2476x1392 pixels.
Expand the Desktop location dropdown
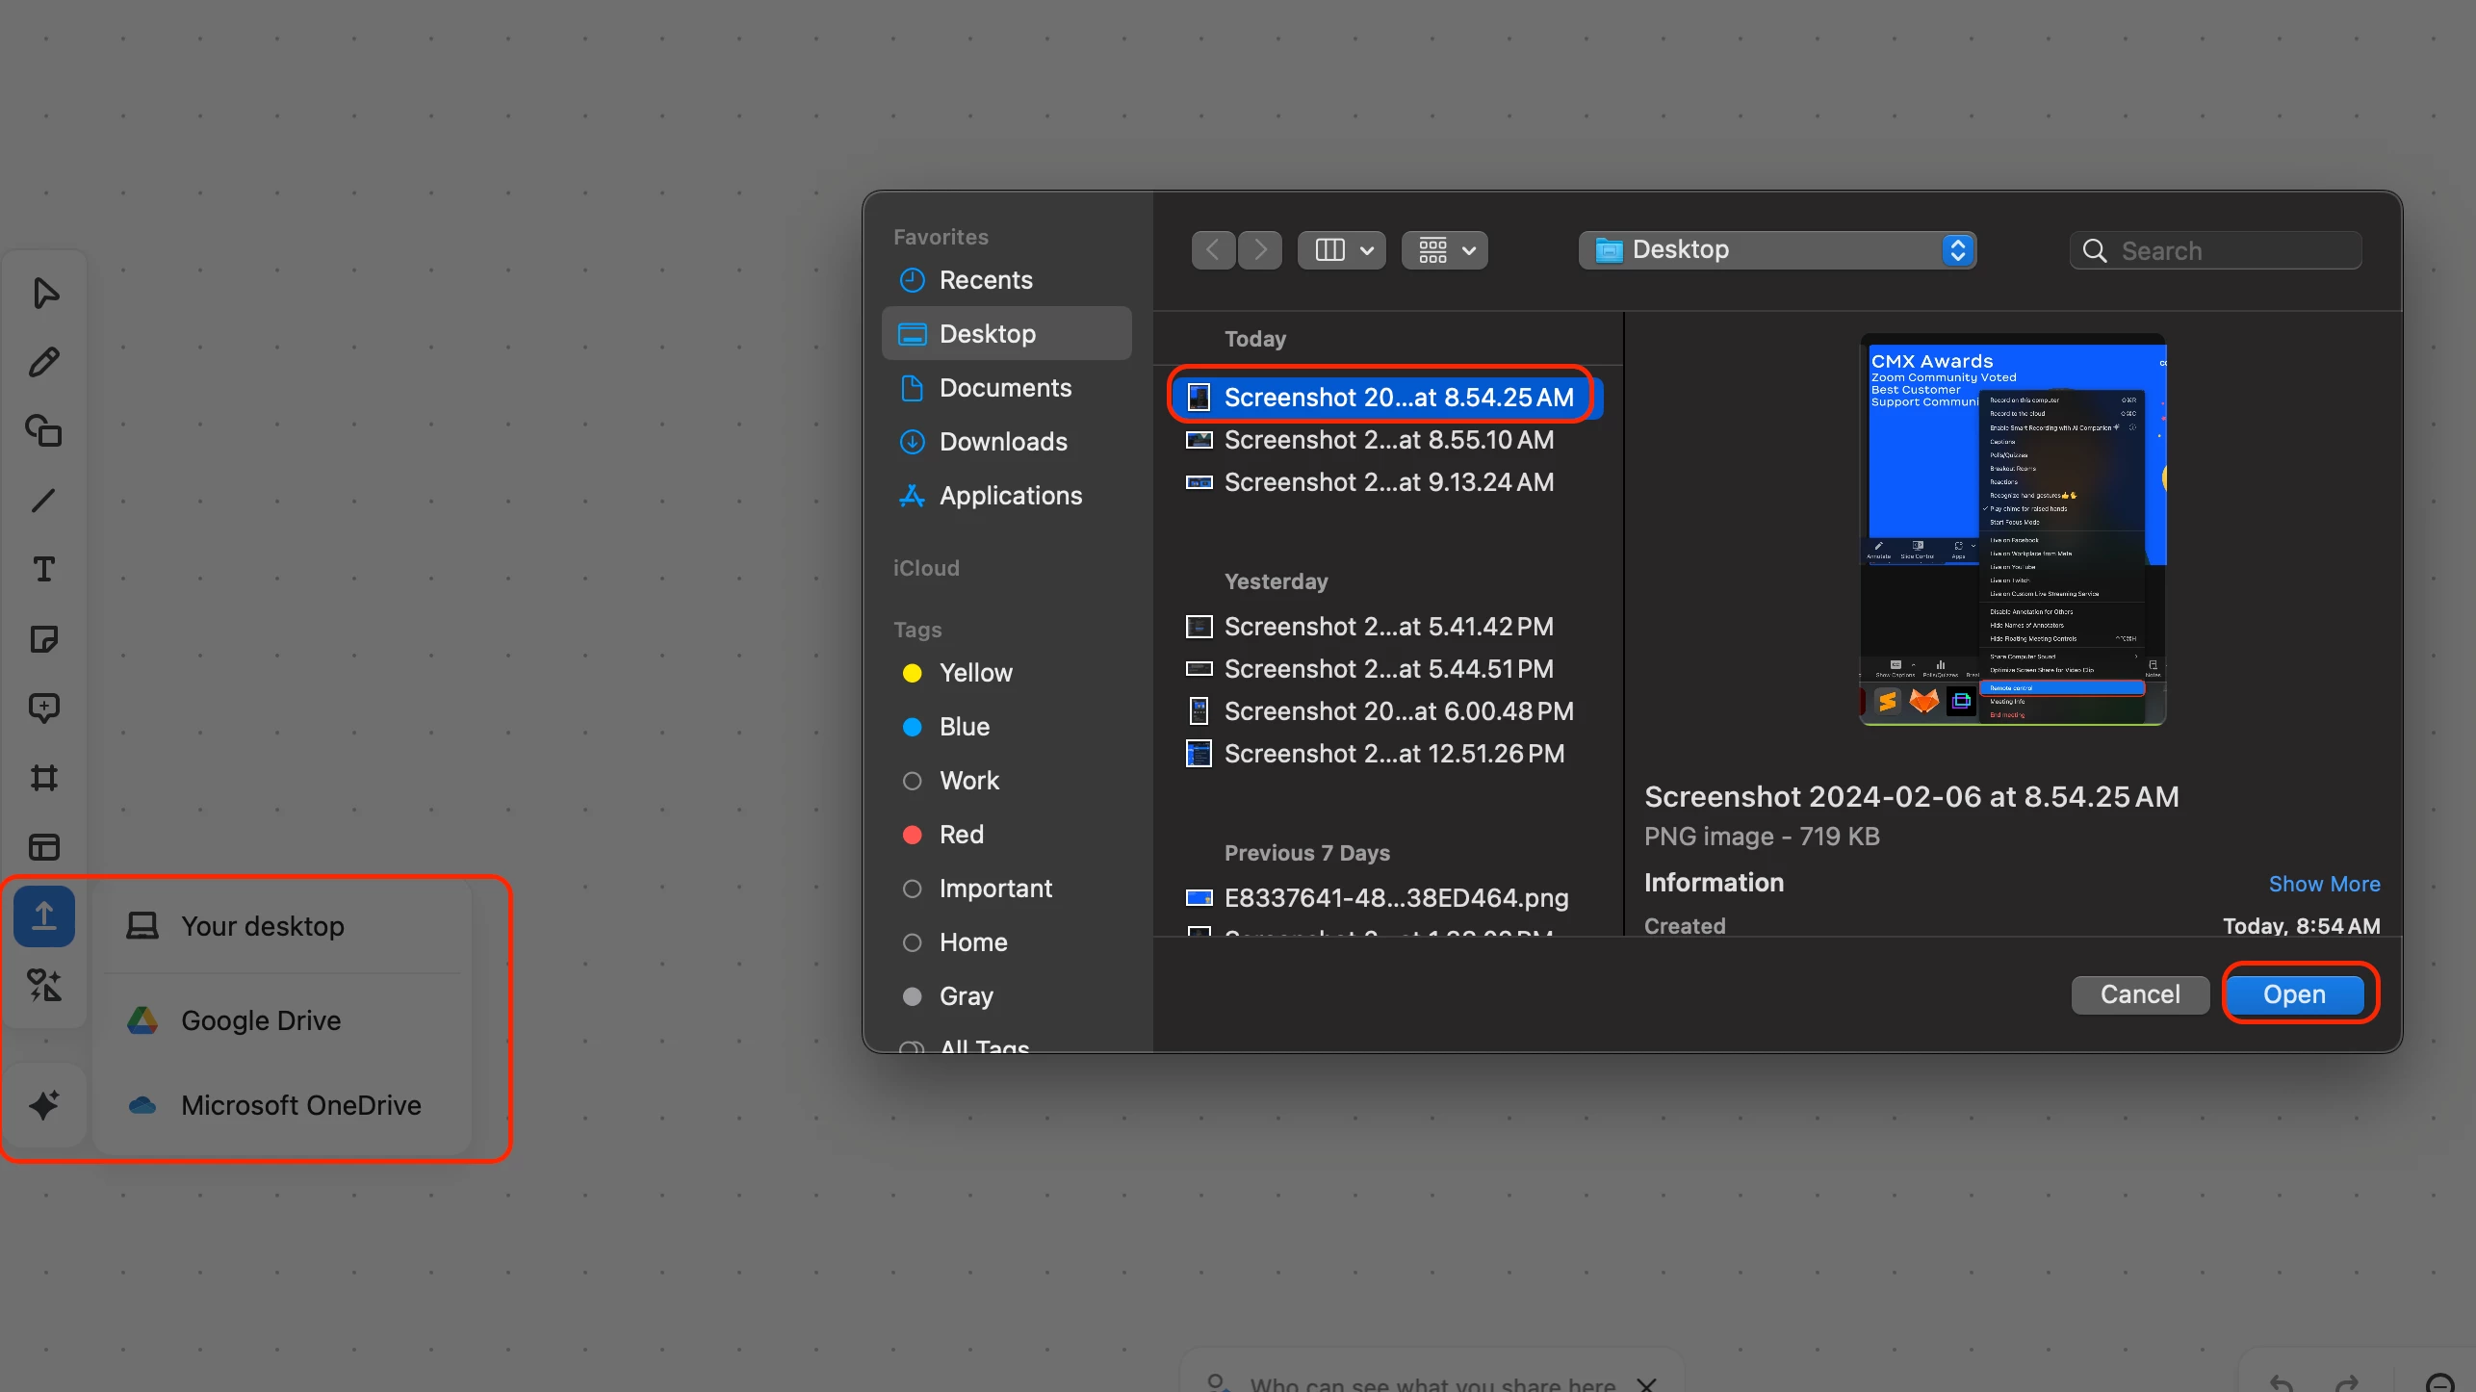[x=1777, y=250]
